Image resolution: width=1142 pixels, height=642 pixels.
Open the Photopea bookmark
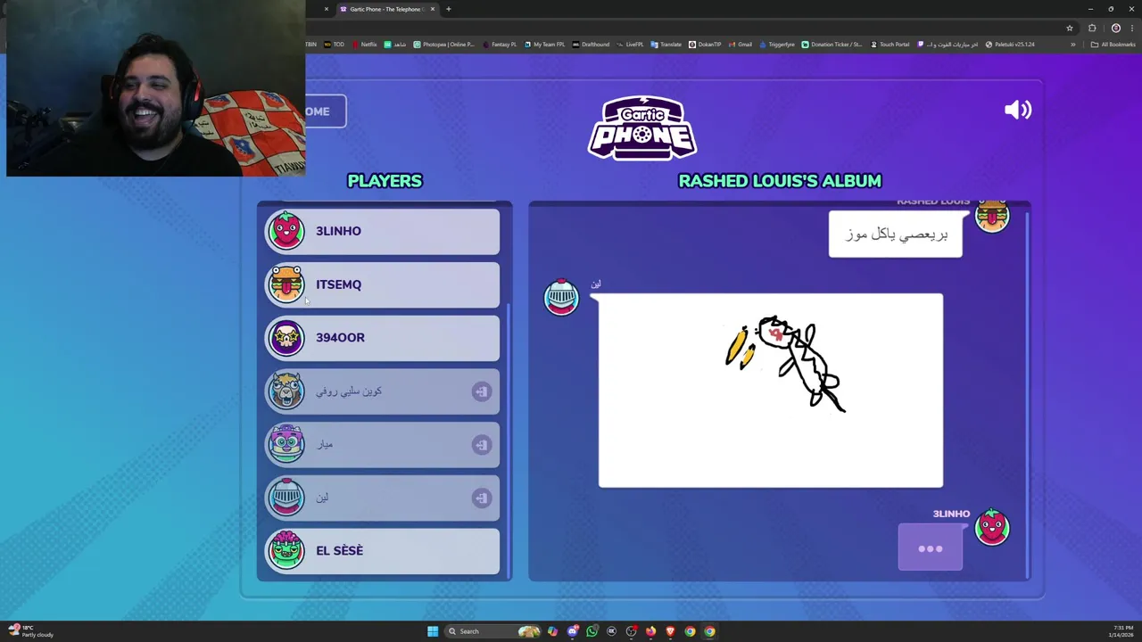coord(443,45)
